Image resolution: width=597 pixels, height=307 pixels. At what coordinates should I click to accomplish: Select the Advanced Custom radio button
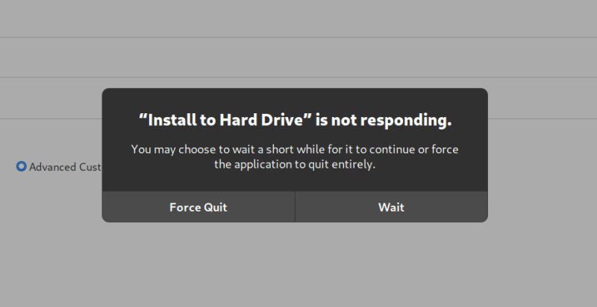click(x=21, y=167)
